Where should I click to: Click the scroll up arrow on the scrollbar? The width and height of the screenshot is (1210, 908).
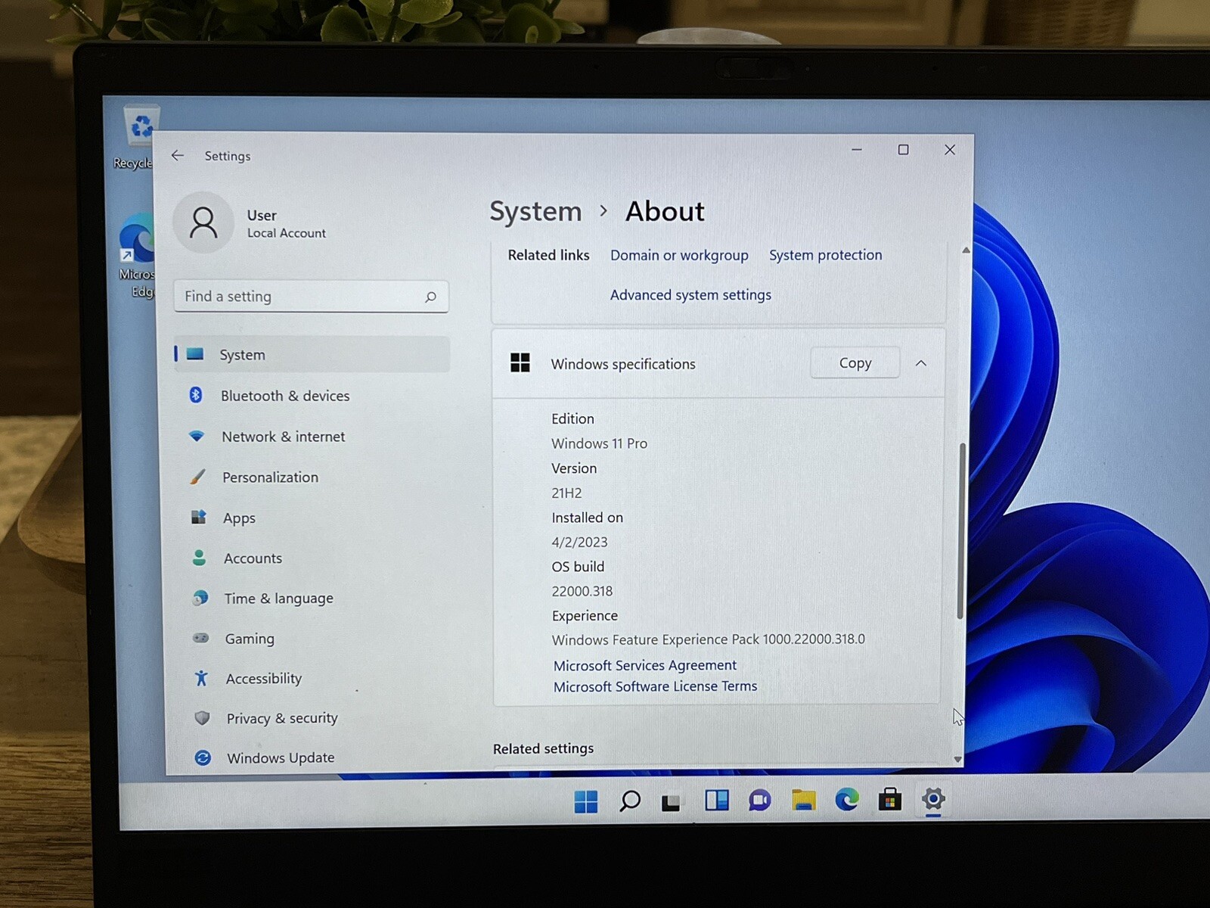point(966,250)
